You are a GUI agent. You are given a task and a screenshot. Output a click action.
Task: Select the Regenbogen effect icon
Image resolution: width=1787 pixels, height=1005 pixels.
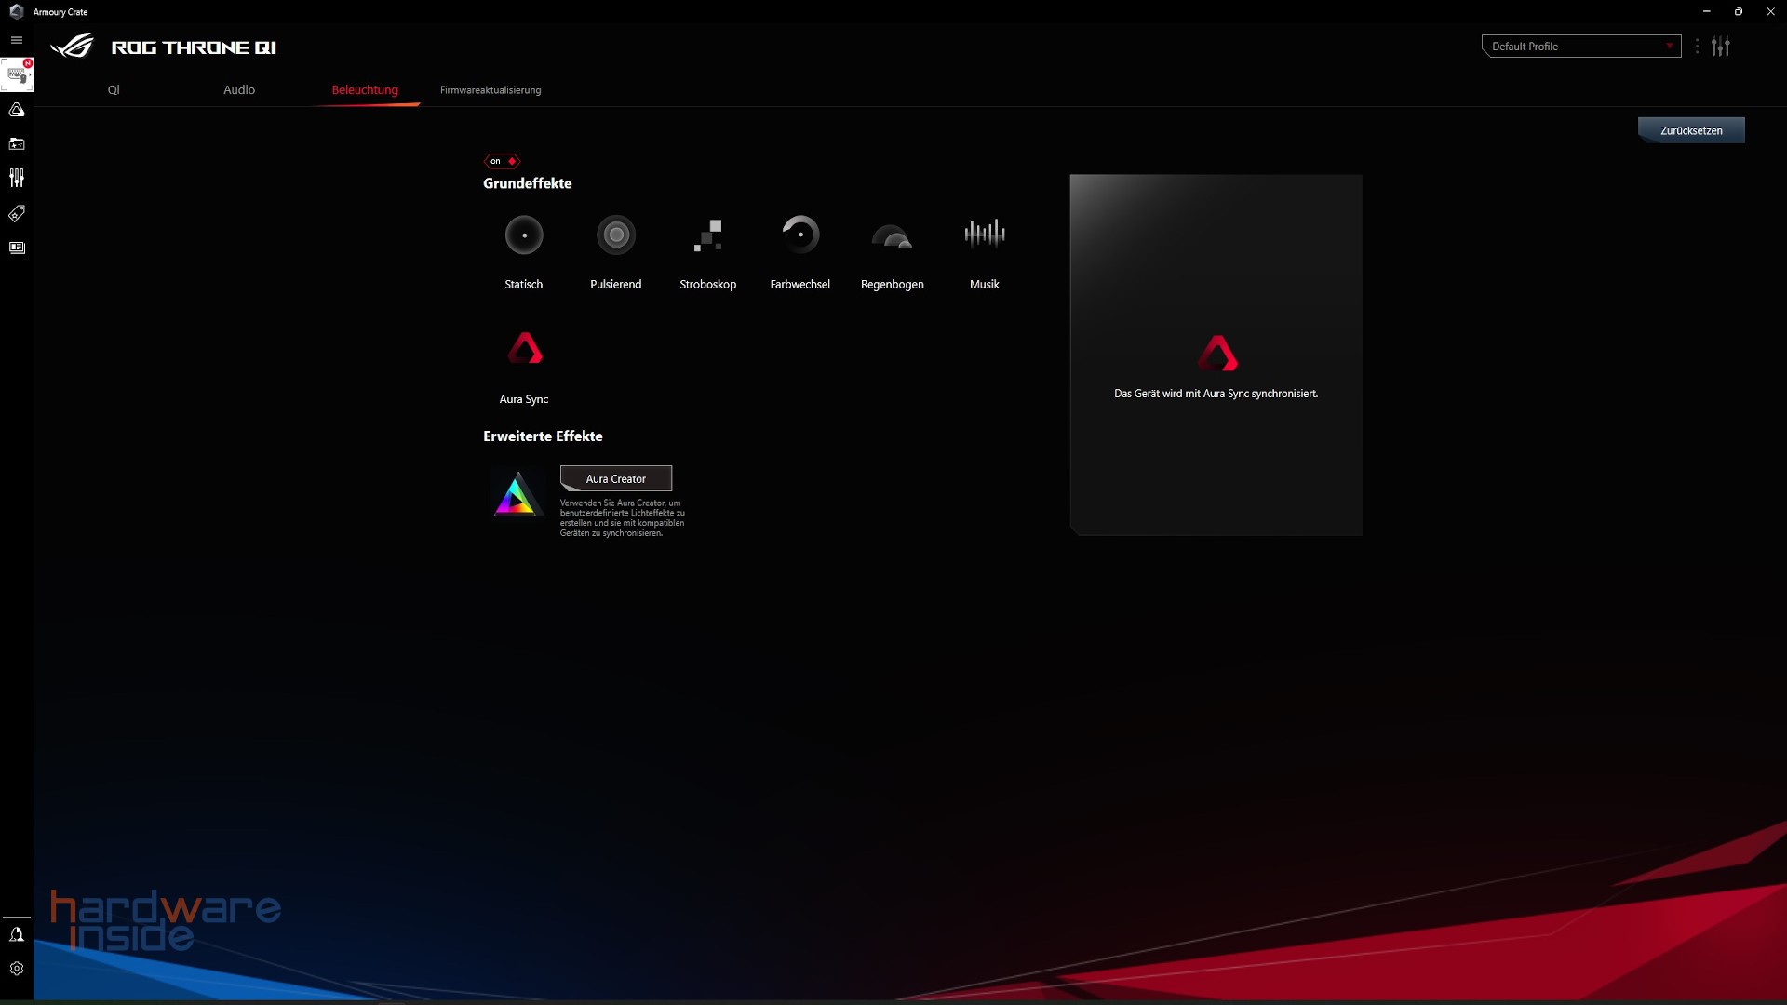coord(892,234)
